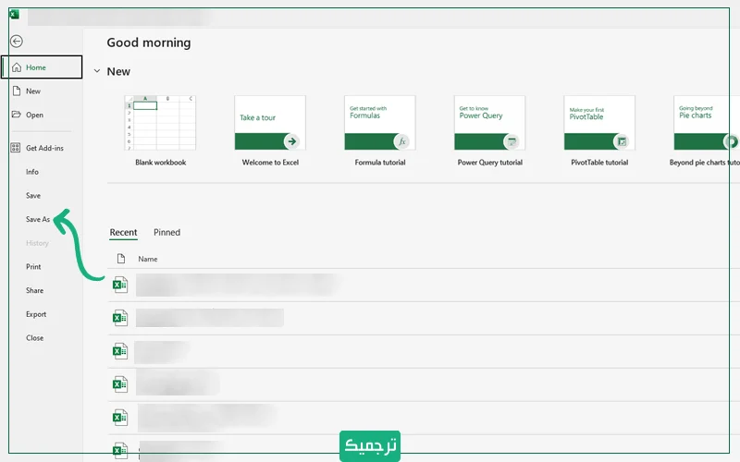Collapse the New section chevron
Screen dimensions: 740x462
[x=97, y=71]
